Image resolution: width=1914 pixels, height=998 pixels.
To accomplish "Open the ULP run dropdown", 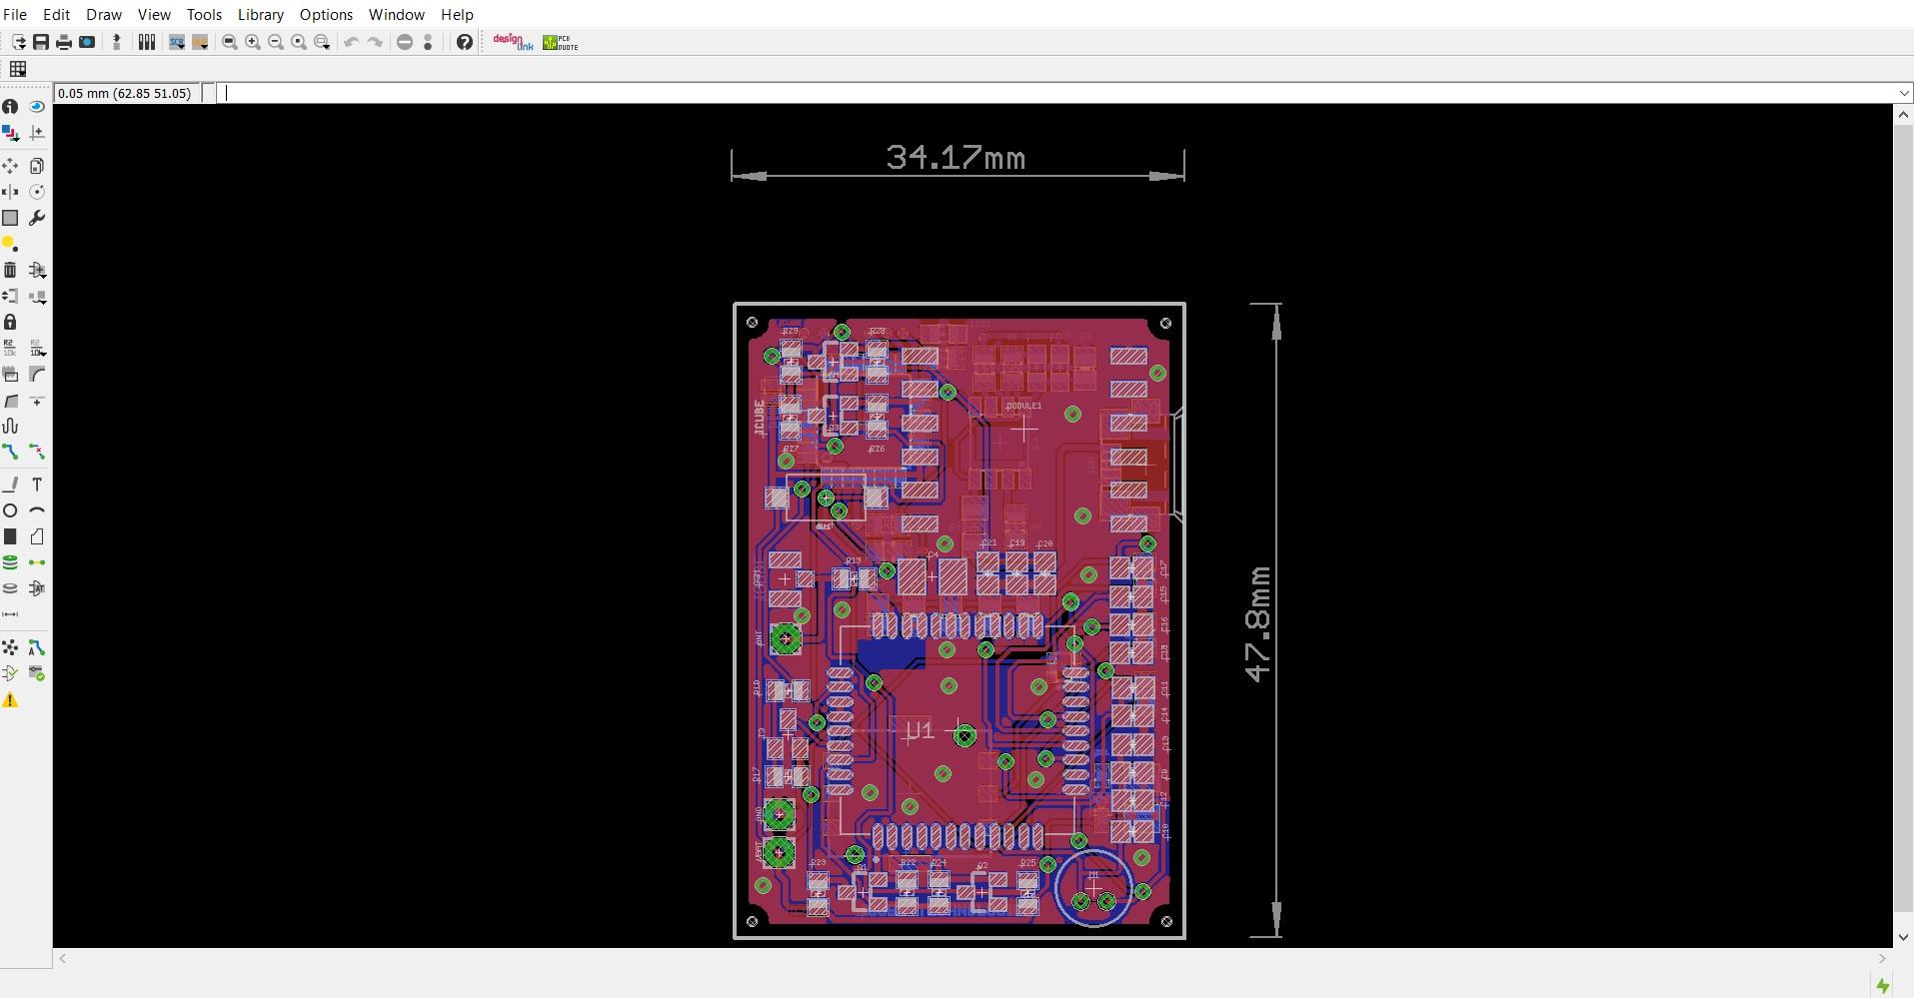I will (x=200, y=42).
